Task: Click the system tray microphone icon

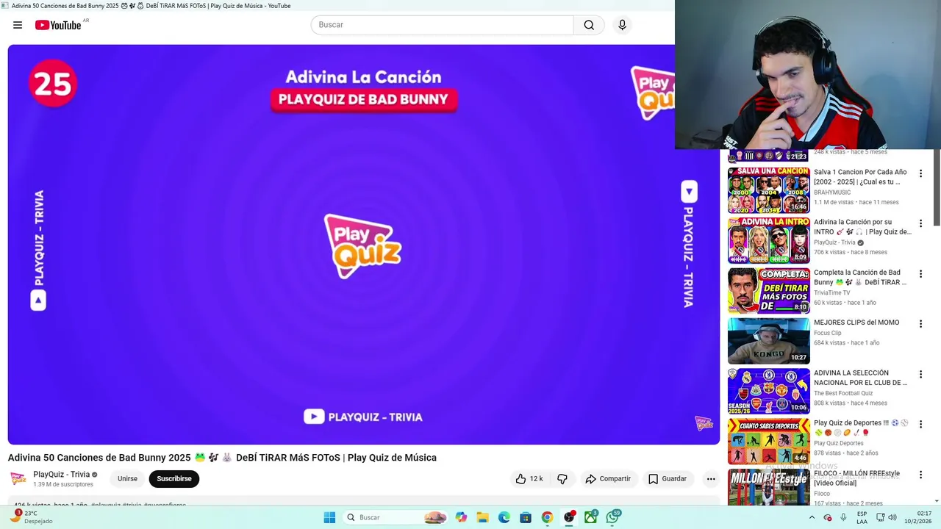Action: pos(843,517)
